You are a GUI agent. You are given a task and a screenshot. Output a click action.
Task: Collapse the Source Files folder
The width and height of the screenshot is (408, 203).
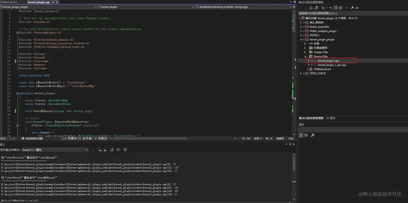pyautogui.click(x=305, y=57)
